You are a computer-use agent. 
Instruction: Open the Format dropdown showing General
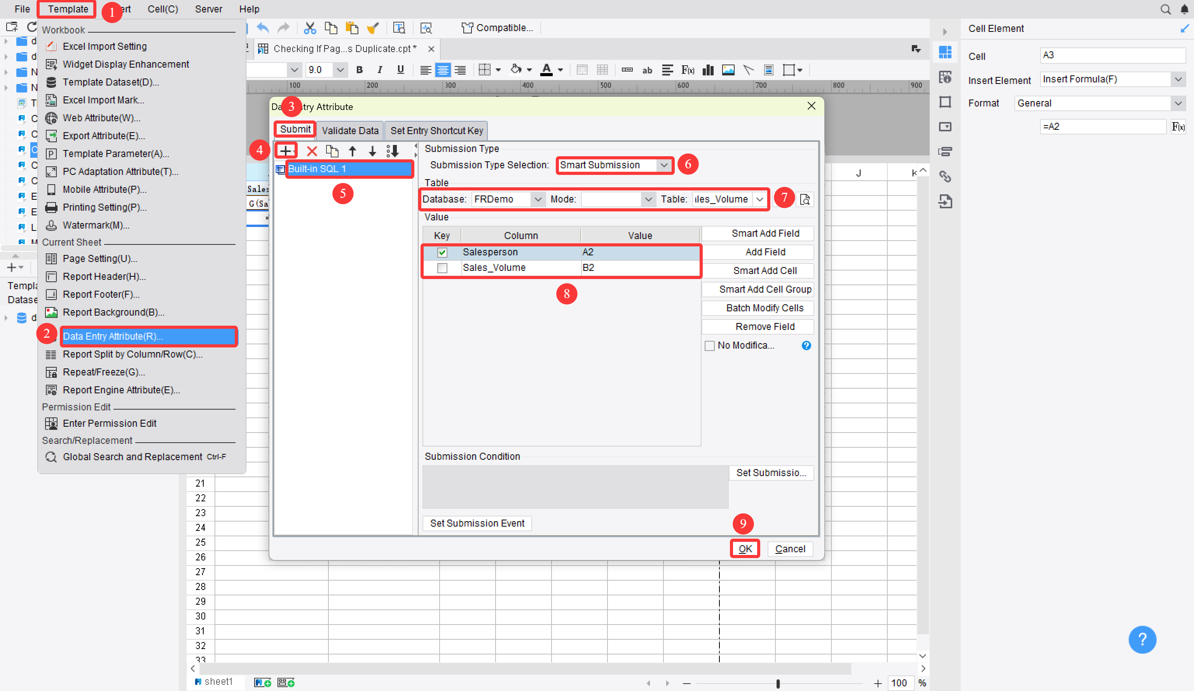[x=1179, y=103]
